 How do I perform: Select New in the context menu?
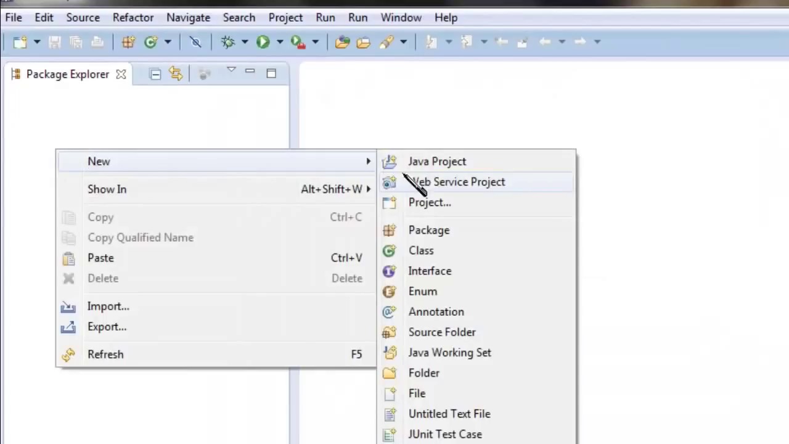point(216,162)
